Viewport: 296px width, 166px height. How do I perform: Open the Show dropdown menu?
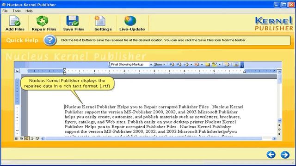160,65
